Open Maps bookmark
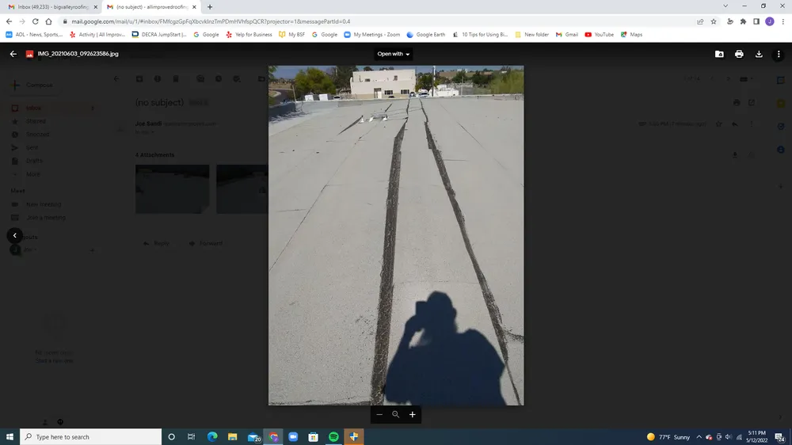The width and height of the screenshot is (792, 445). [x=631, y=34]
